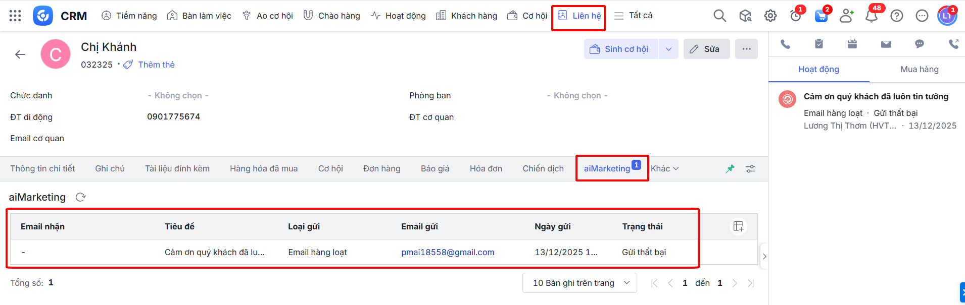Click the Sửa edit button

coord(706,49)
